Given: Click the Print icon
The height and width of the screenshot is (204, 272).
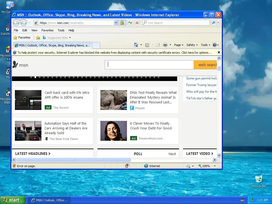Looking at the screenshot, I should (165, 45).
